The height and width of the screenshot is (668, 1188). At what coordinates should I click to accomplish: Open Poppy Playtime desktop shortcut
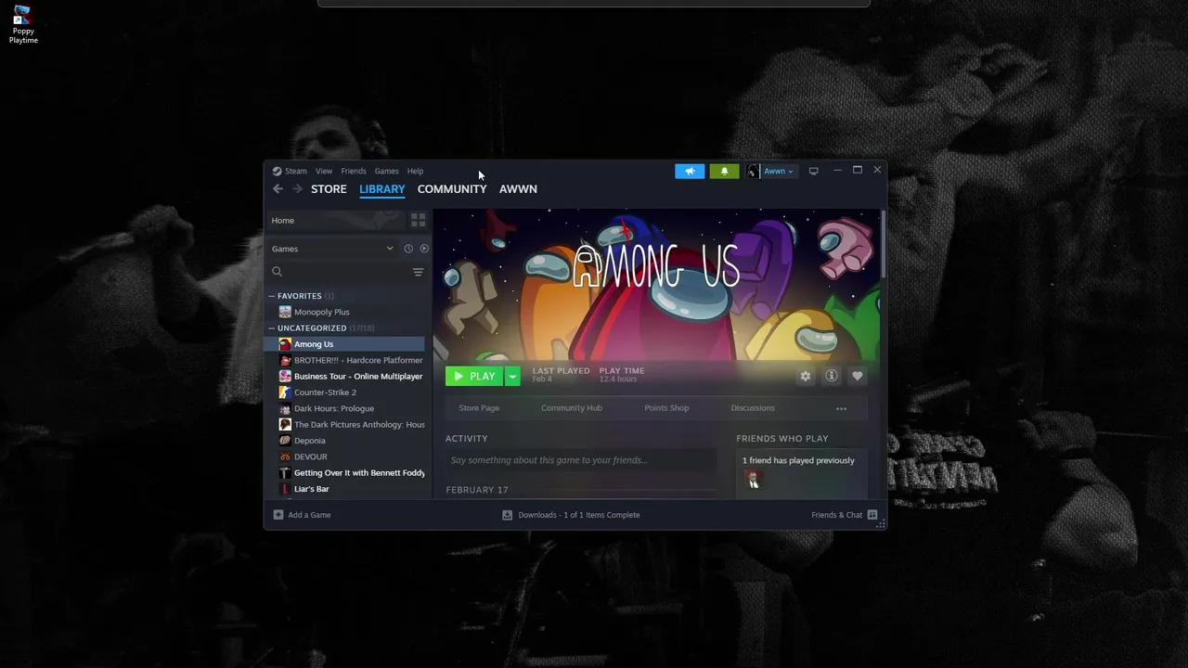(x=23, y=24)
